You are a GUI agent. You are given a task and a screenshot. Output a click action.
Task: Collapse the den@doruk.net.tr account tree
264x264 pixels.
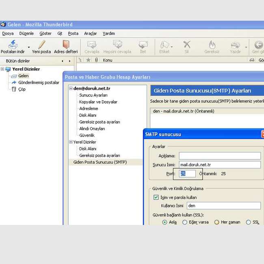click(x=71, y=88)
